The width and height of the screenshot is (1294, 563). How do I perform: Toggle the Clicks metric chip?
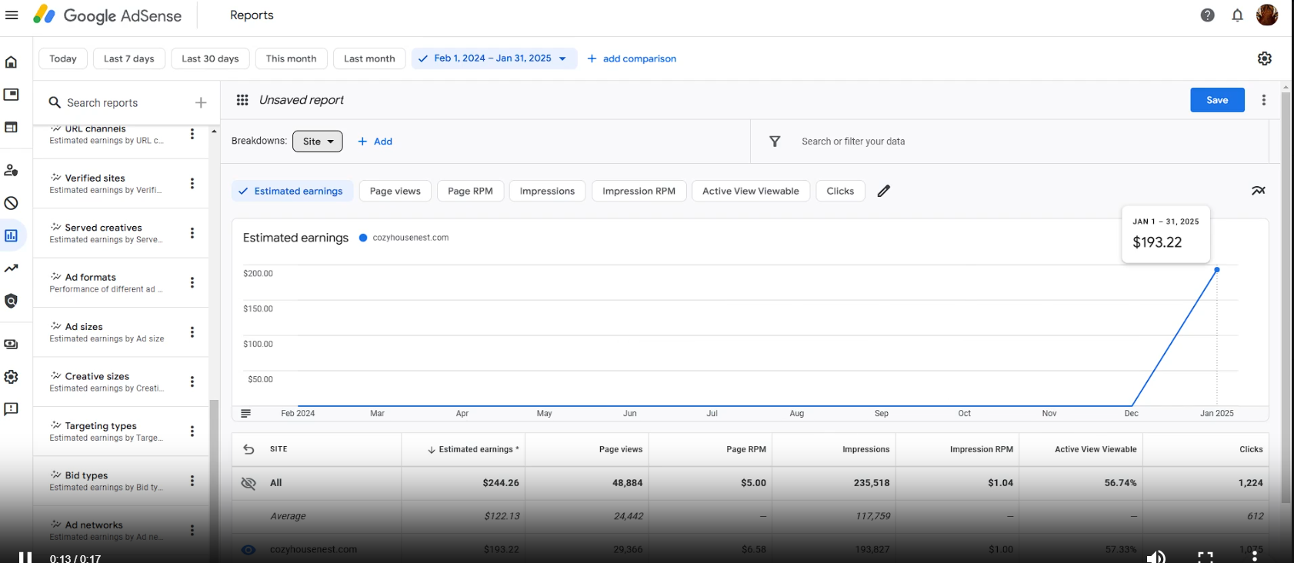pos(840,191)
